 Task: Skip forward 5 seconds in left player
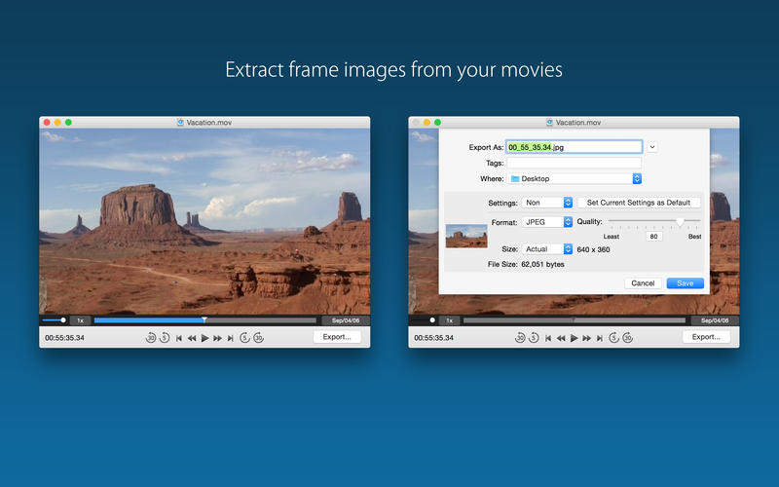tap(244, 338)
